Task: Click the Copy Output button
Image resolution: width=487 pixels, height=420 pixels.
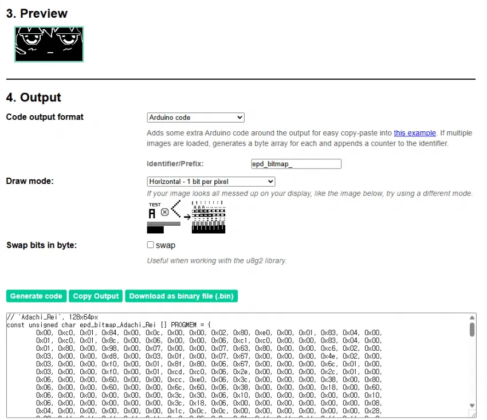Action: point(96,296)
